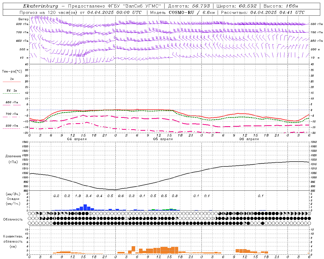The width and height of the screenshot is (324, 259).
Task: Click the 06 апреля date label
Action: point(249,139)
